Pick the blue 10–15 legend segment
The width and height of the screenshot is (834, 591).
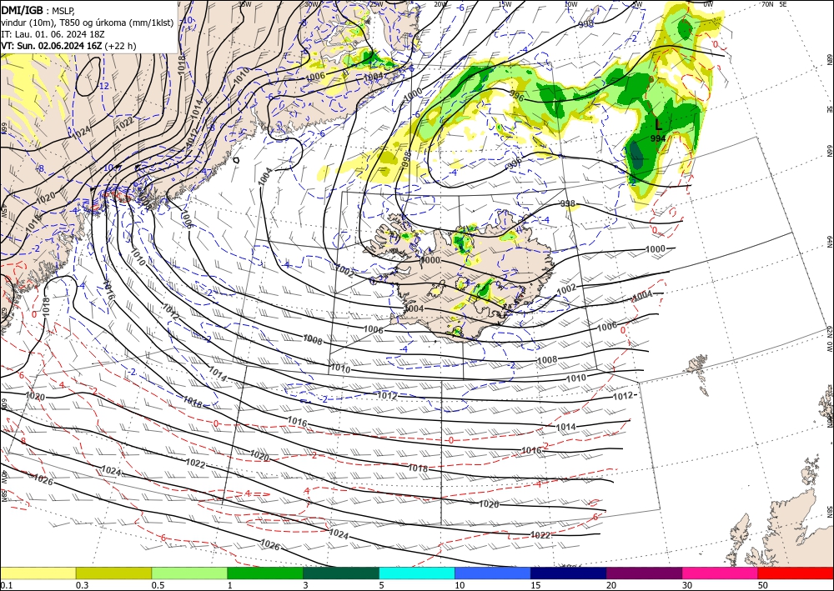[493, 573]
